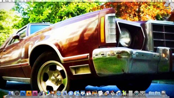This screenshot has height=98, width=174.
Task: Launch InDesign from the Dock
Action: coord(35,93)
